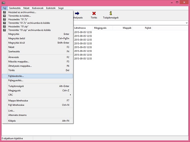Select 'Hozzáadás: "01.zip"' menu entry
The image size is (190, 142).
pyautogui.click(x=37, y=26)
